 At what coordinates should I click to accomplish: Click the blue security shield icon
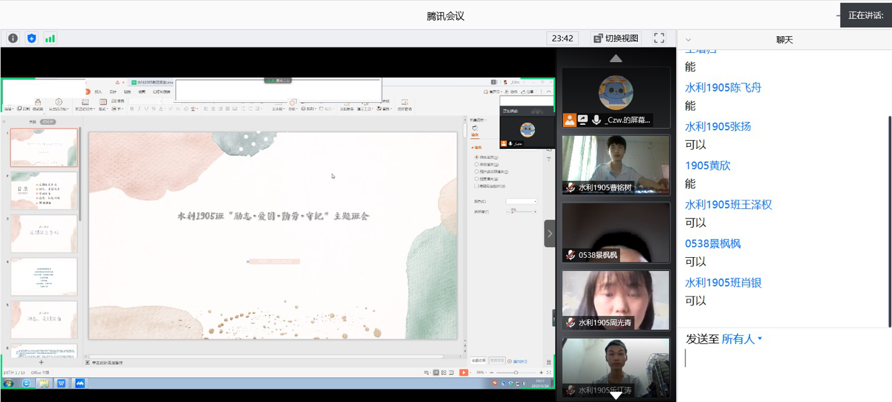tap(31, 38)
